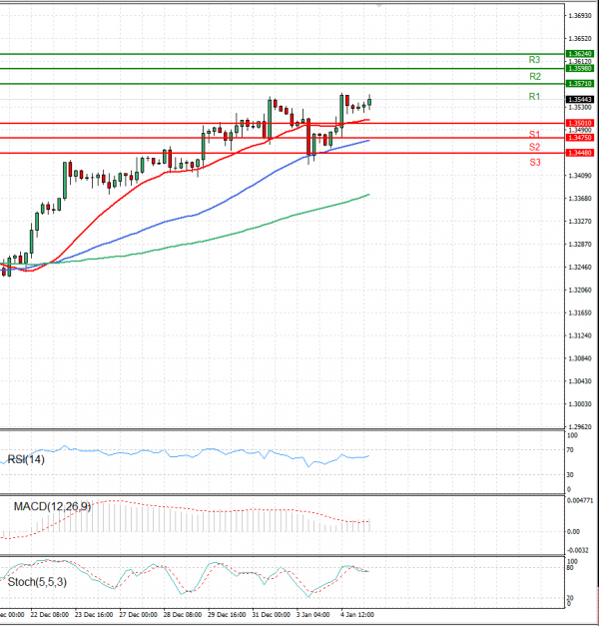
Task: Click the 3 Jan 04:00 time label
Action: click(313, 614)
